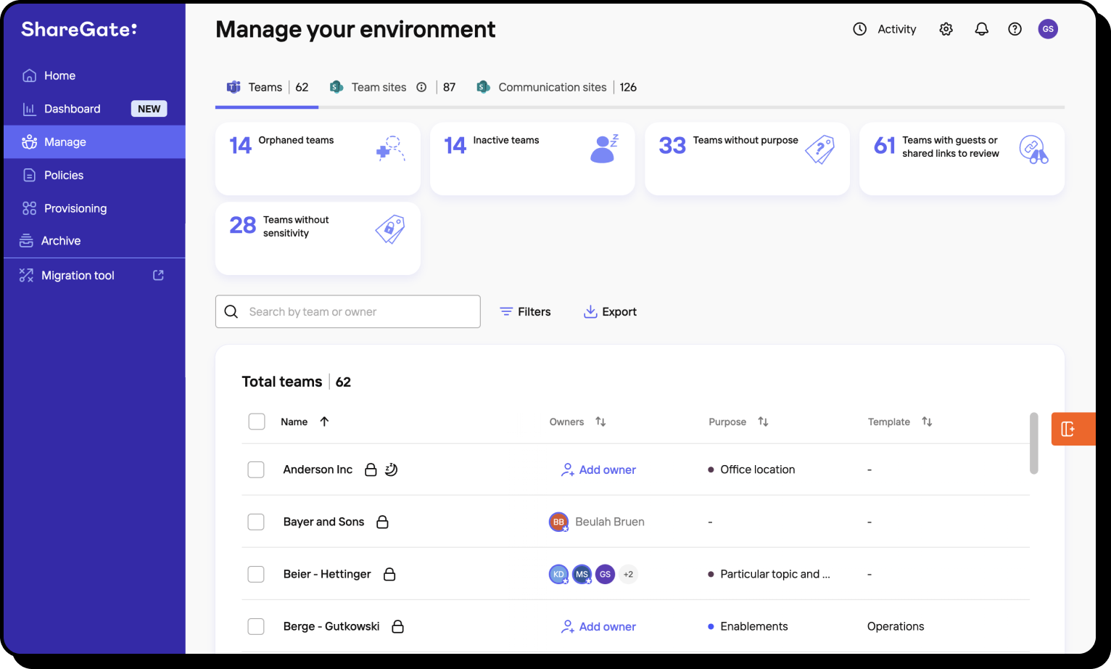This screenshot has width=1111, height=669.
Task: Sort the Template column
Action: click(x=927, y=422)
